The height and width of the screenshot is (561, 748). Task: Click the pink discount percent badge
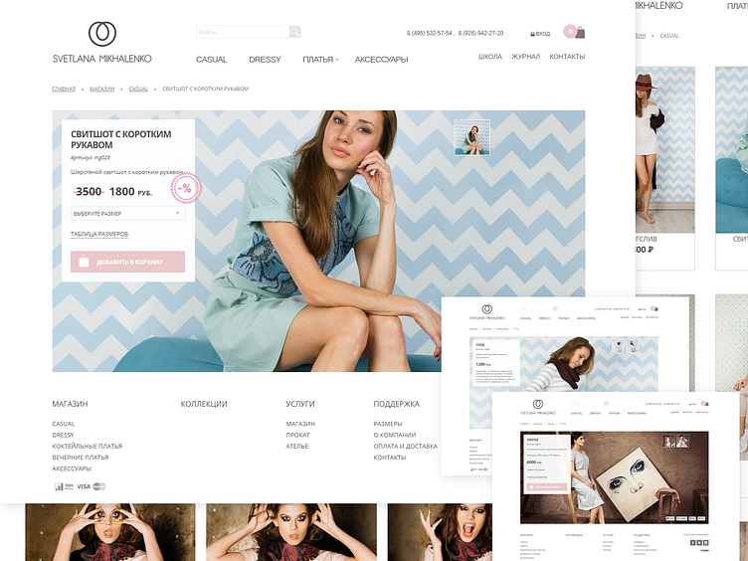click(186, 188)
